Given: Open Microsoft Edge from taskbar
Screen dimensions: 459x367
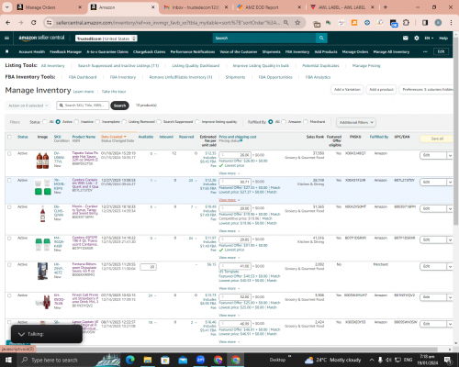Looking at the screenshot, I should pyautogui.click(x=130, y=360).
